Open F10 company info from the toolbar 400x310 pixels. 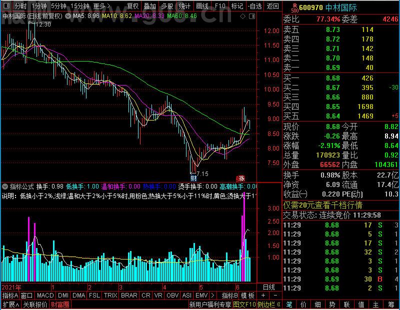tap(220, 5)
